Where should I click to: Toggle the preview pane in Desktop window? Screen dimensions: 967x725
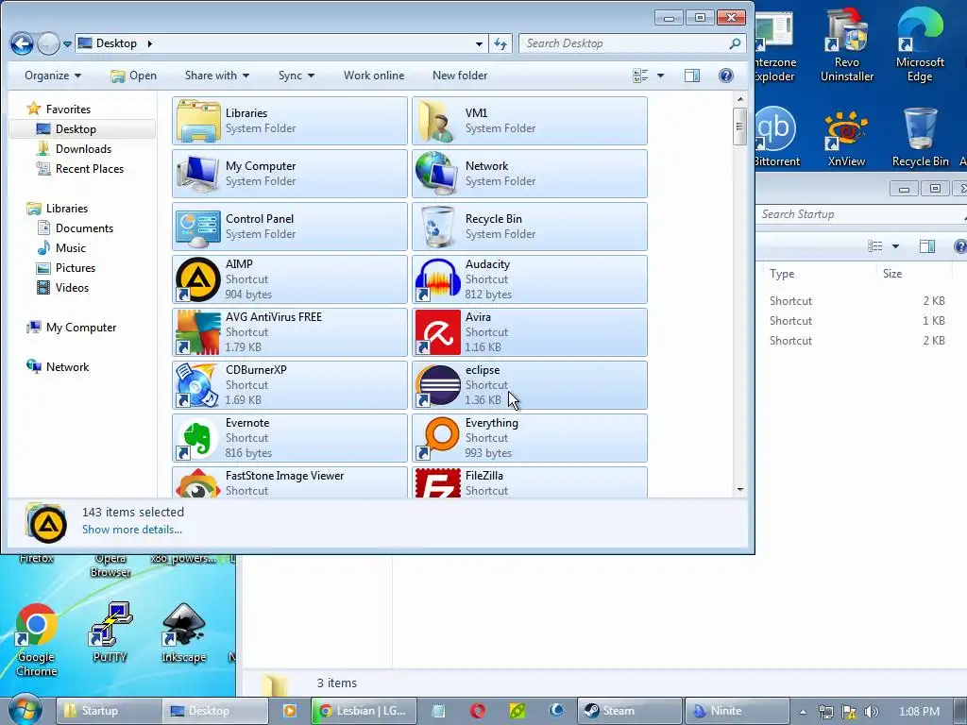pos(692,76)
